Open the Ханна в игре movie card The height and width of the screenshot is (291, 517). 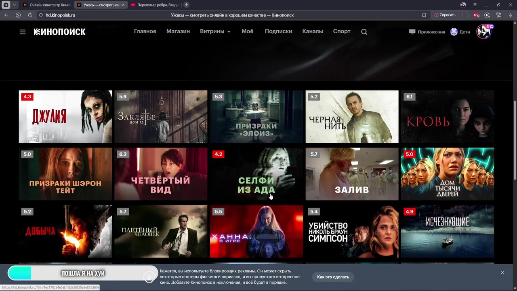tap(256, 232)
